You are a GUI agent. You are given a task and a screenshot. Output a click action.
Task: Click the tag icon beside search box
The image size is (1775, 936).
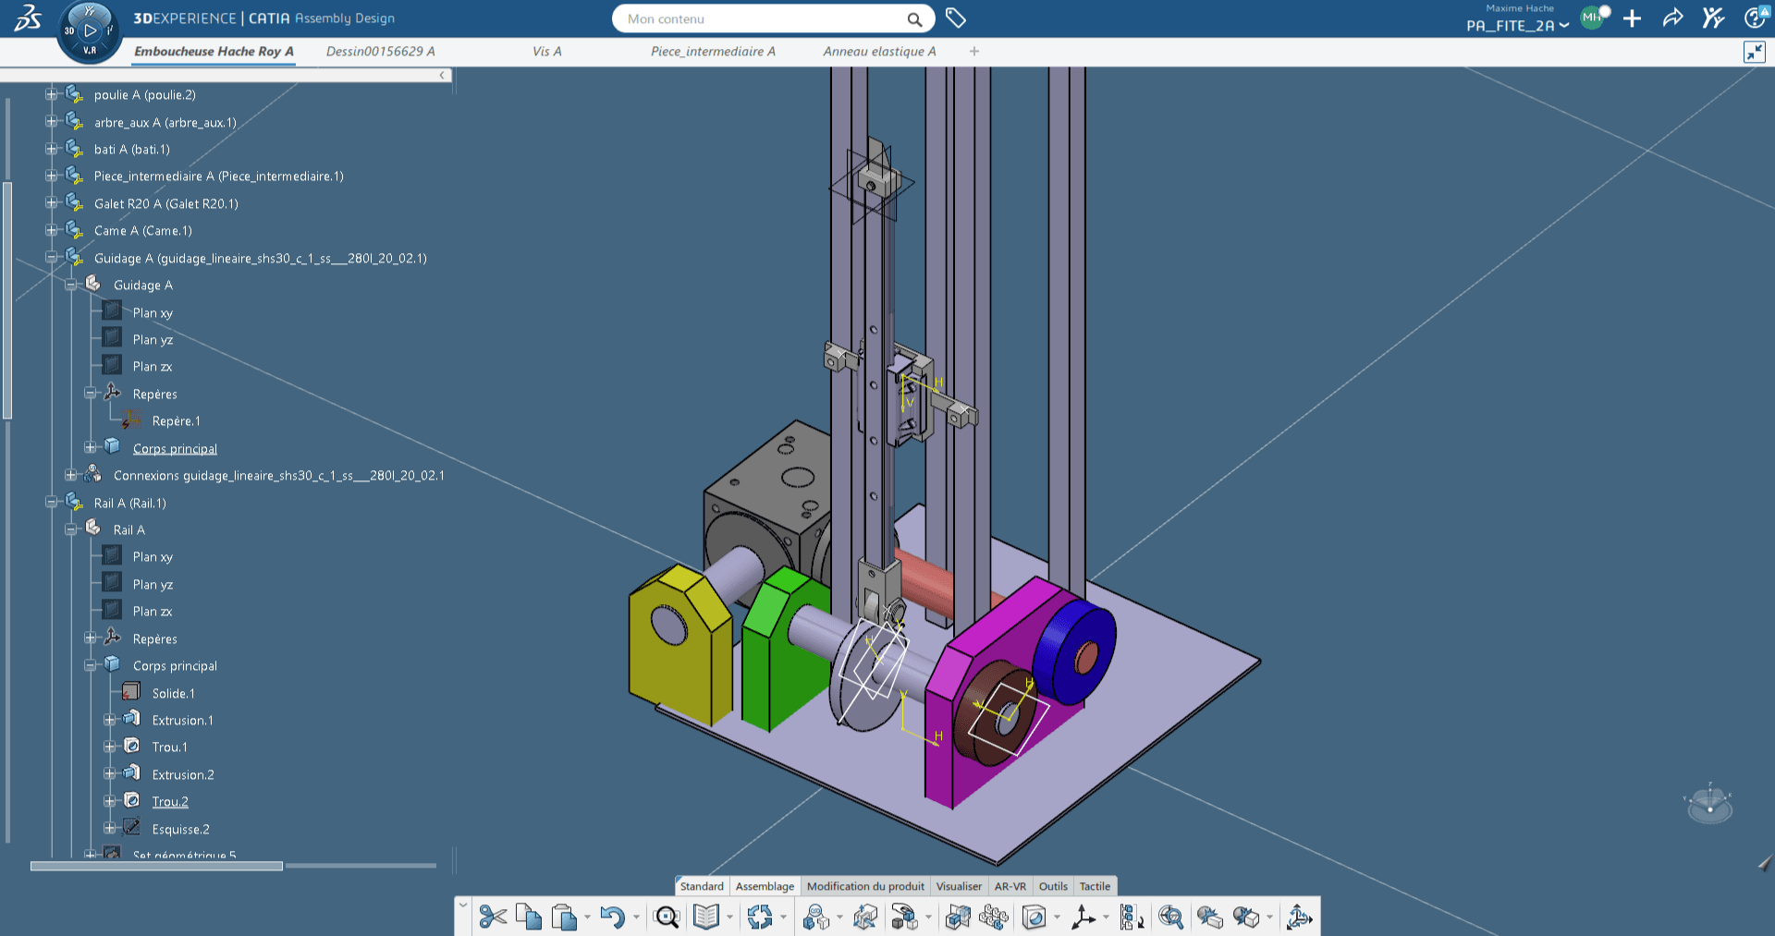click(x=956, y=18)
